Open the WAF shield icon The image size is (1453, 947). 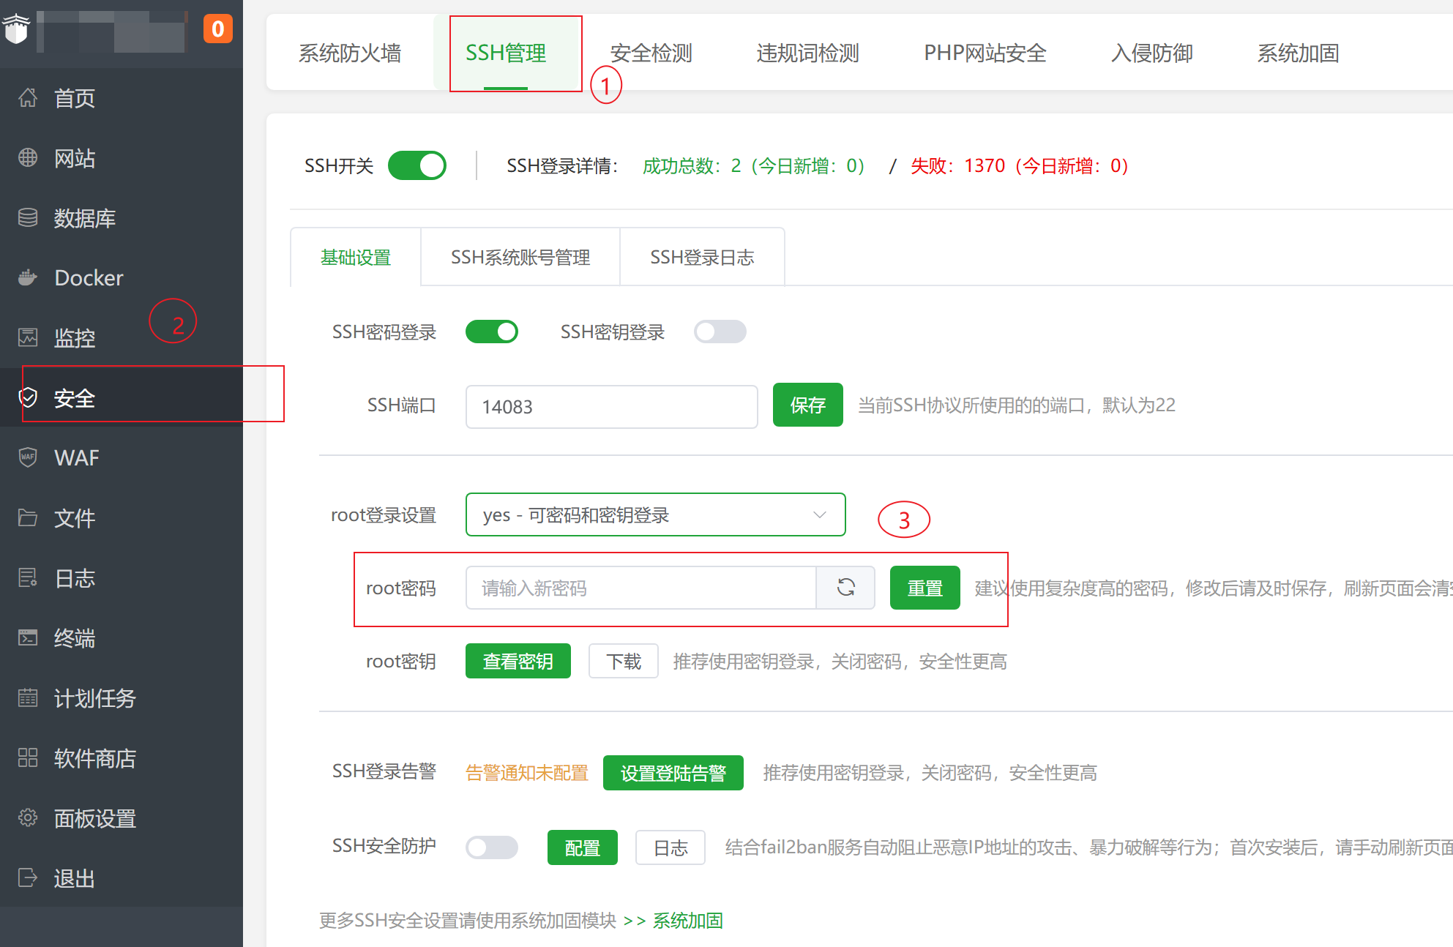(28, 457)
